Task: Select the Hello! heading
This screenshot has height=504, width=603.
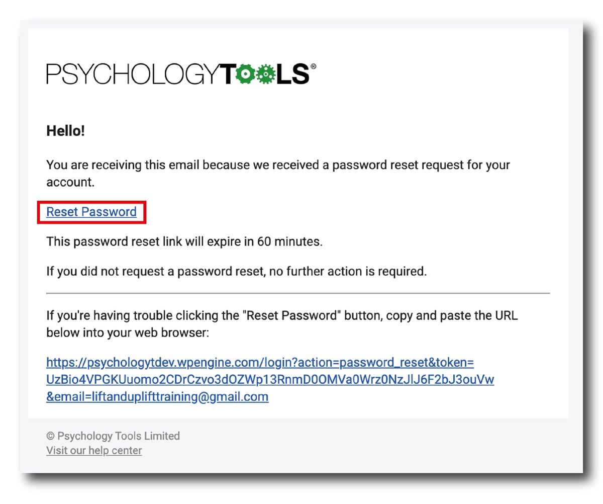Action: [x=66, y=131]
